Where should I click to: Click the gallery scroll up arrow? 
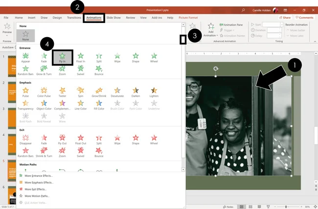[x=183, y=25]
